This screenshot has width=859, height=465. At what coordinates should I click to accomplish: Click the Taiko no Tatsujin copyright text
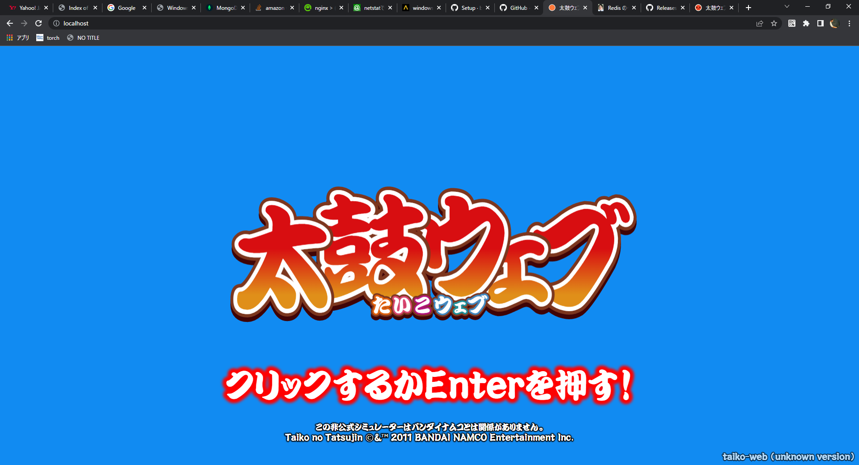(429, 438)
